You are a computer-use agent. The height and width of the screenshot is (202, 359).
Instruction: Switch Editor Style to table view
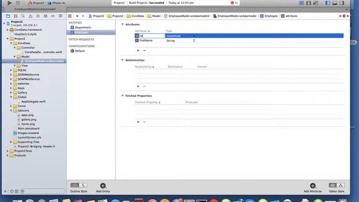(x=333, y=185)
